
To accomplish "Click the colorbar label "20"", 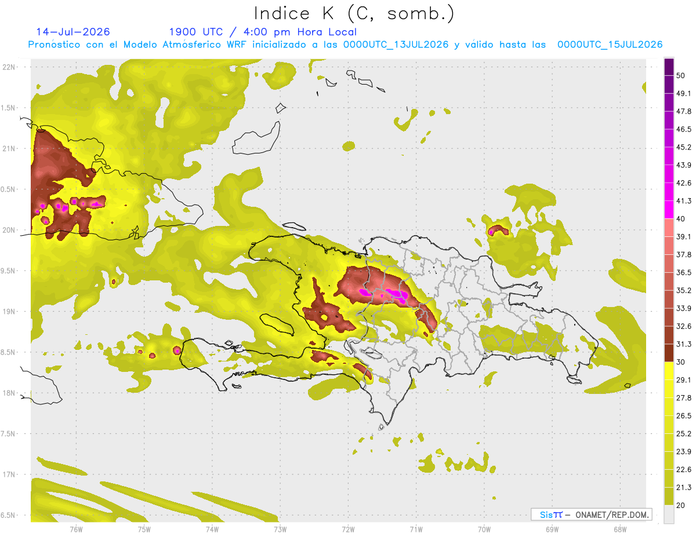I will pos(681,505).
